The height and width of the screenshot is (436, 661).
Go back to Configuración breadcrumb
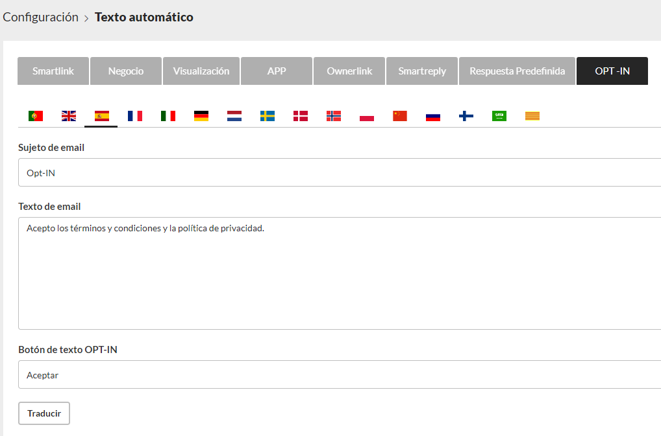click(40, 17)
